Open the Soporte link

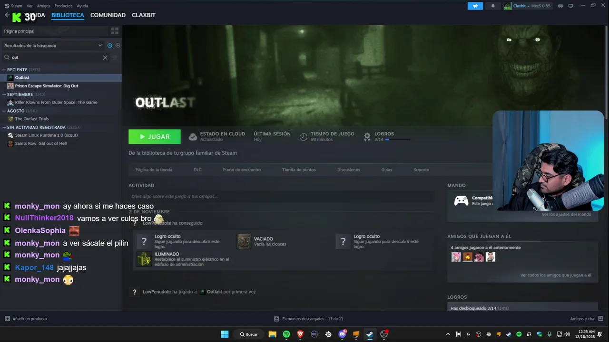click(421, 170)
